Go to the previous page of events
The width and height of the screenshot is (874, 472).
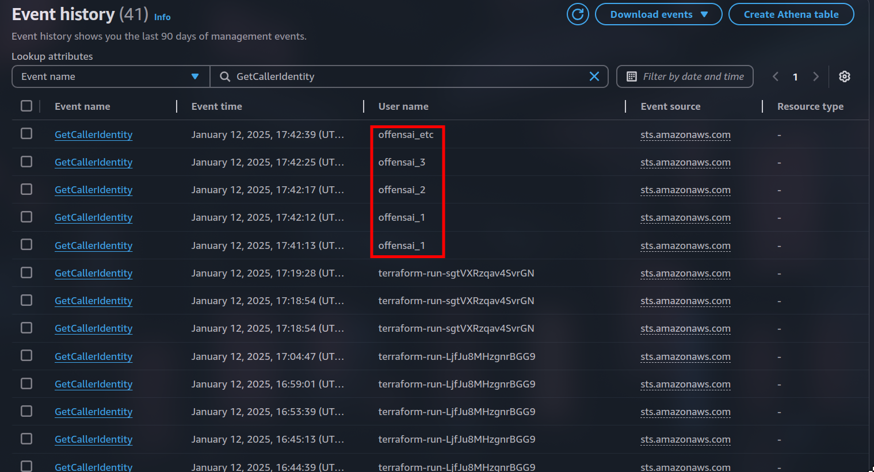[x=775, y=76]
